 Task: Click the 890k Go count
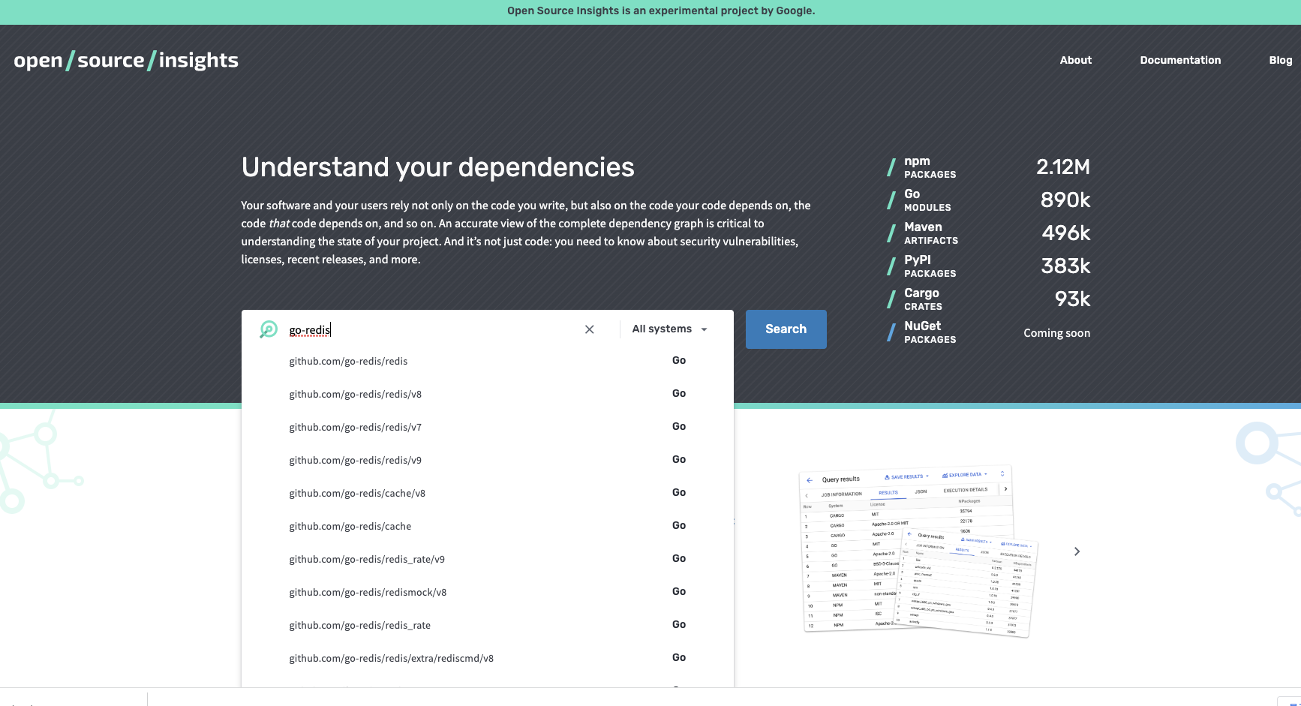[1065, 200]
